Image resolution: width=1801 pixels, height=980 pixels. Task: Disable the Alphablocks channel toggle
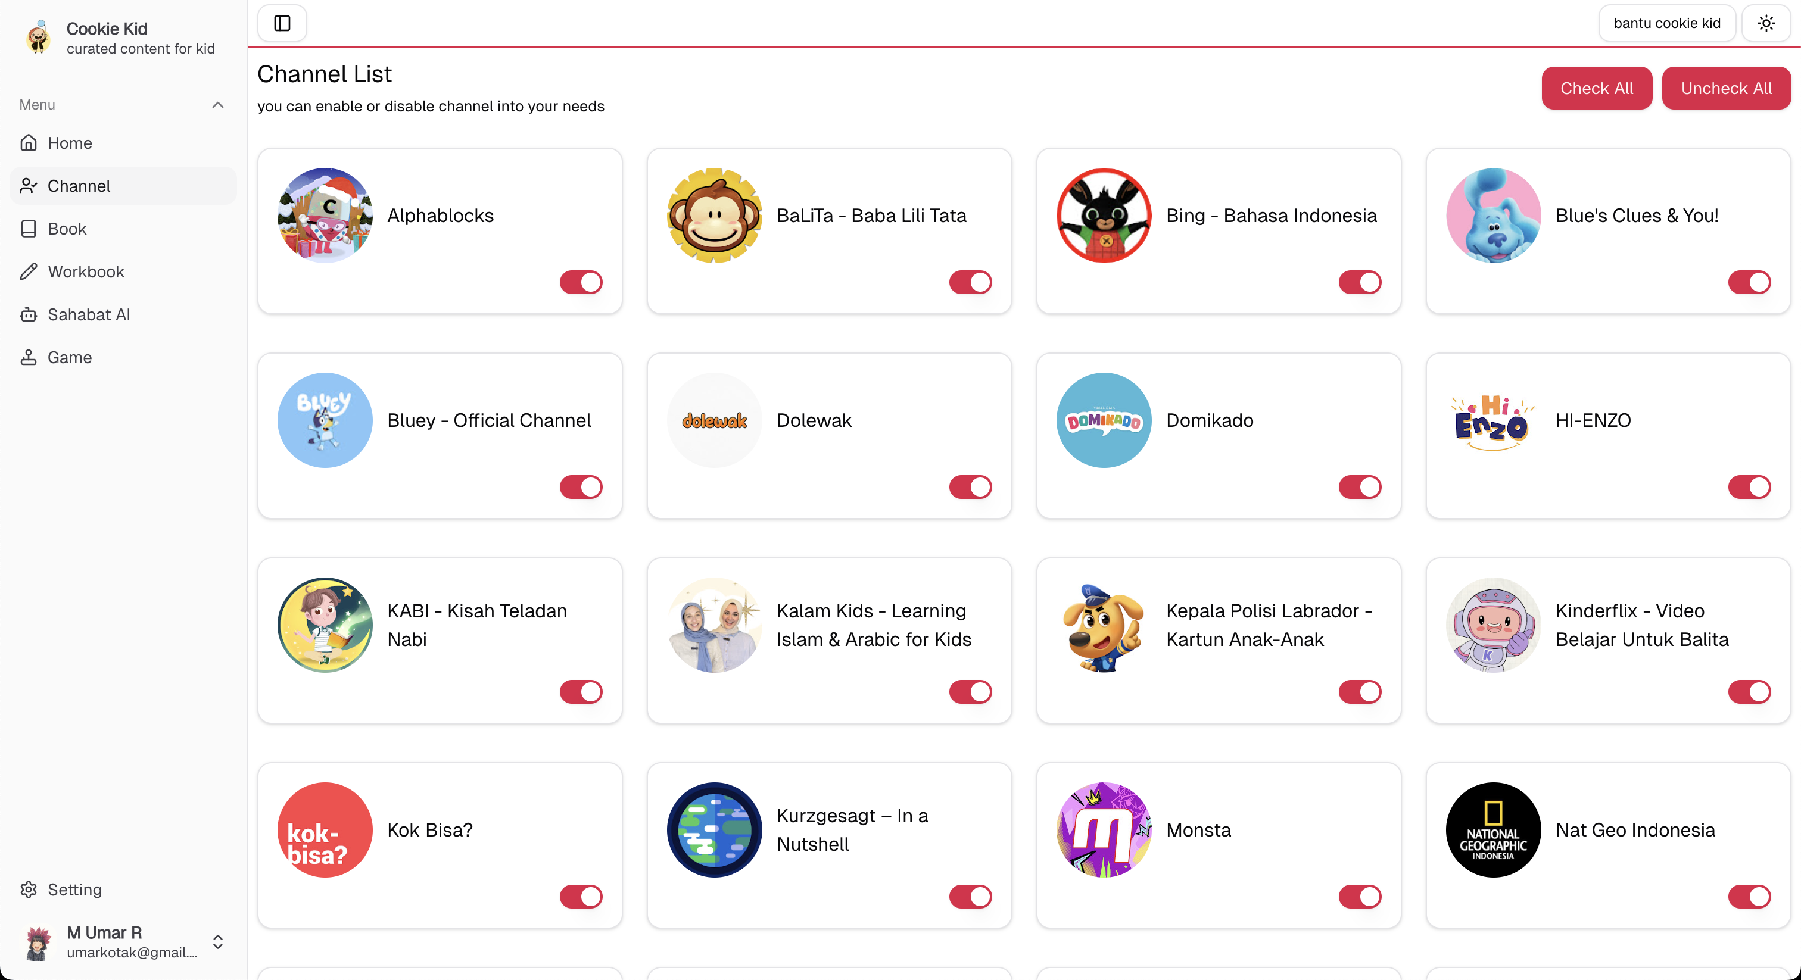(581, 282)
